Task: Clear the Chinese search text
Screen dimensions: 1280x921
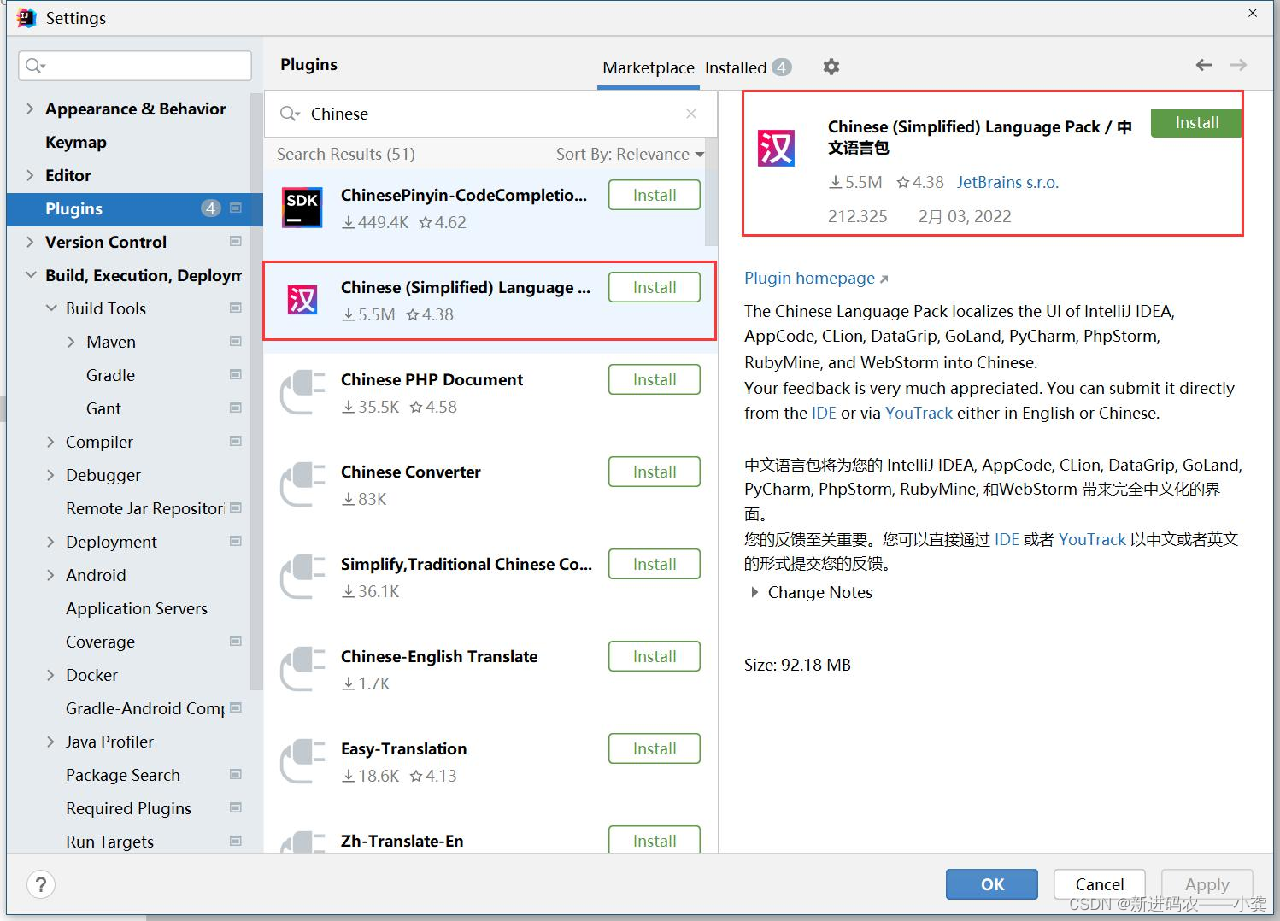Action: tap(691, 114)
